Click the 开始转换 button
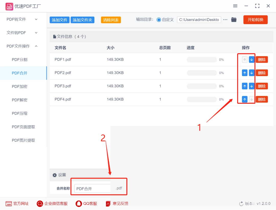Screen dimensions: 276x210 pyautogui.click(x=255, y=20)
